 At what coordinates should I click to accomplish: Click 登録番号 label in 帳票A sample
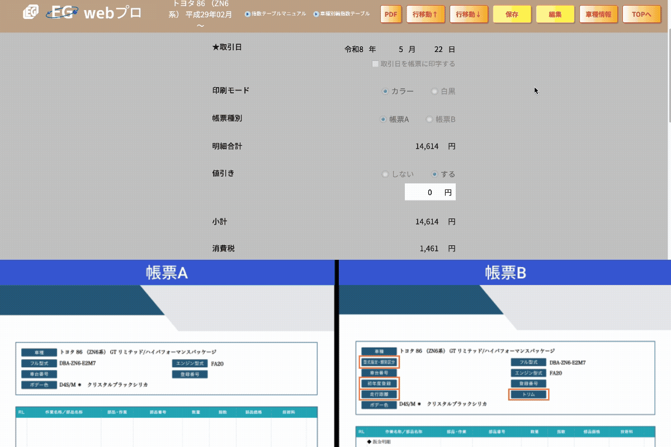click(x=190, y=374)
